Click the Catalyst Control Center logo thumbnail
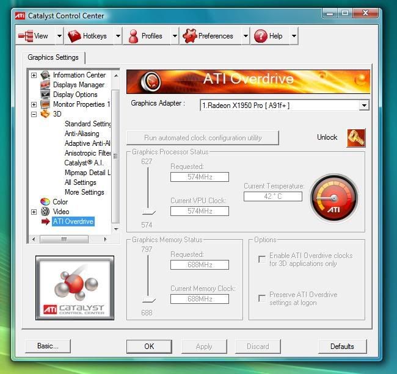The image size is (397, 374). click(x=75, y=288)
